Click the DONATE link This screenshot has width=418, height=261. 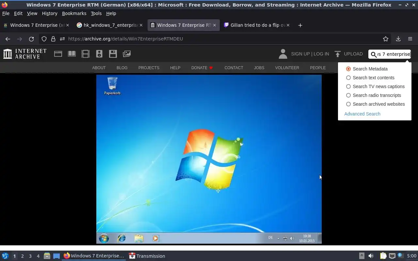point(202,68)
